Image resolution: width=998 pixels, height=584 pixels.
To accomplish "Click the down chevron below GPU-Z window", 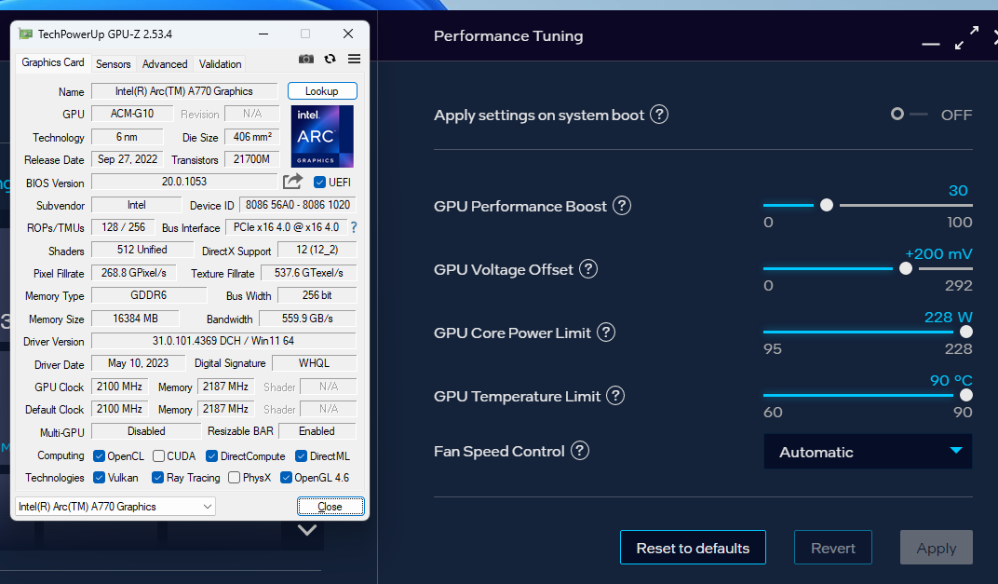I will (307, 530).
